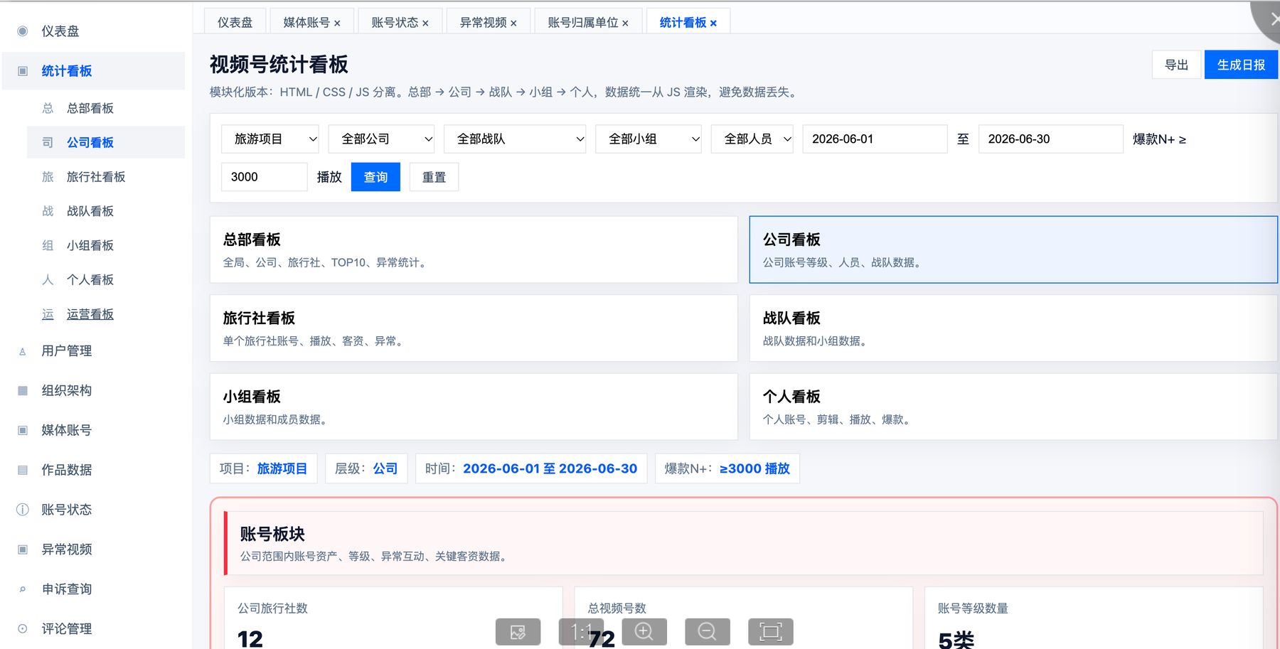
Task: Close the 账号状态 tab
Action: (425, 23)
